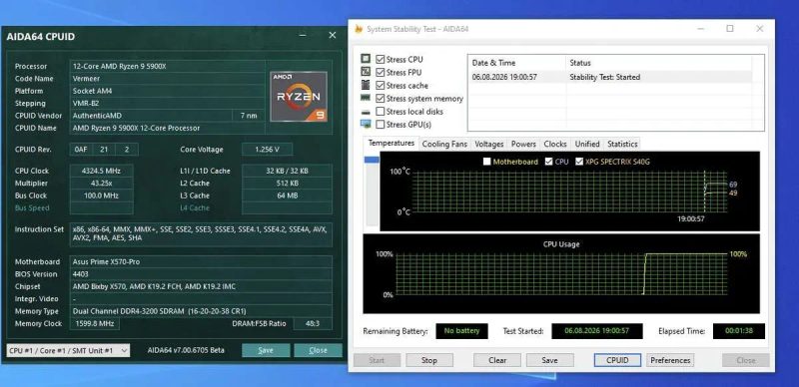799x387 pixels.
Task: Click the Date & Time column header
Action: tap(516, 63)
